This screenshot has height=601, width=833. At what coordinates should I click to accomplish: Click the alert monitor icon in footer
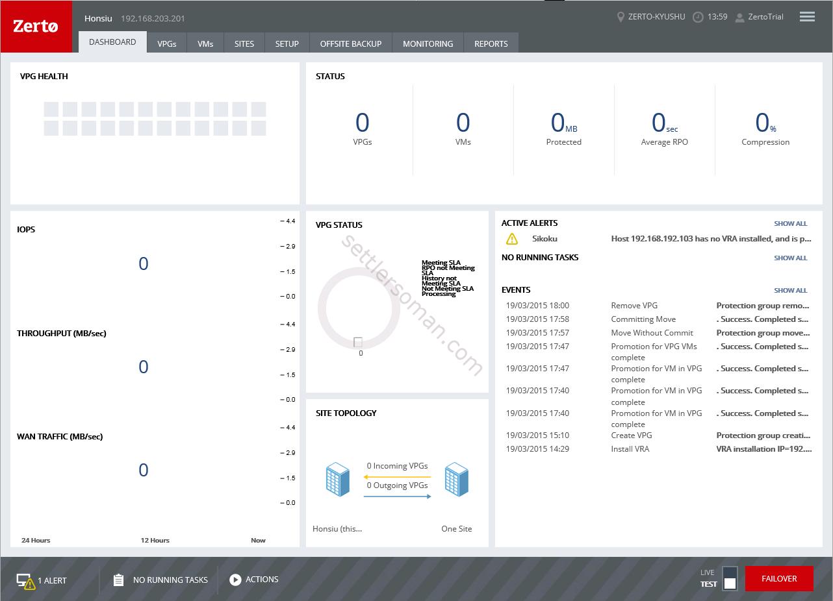coord(25,581)
